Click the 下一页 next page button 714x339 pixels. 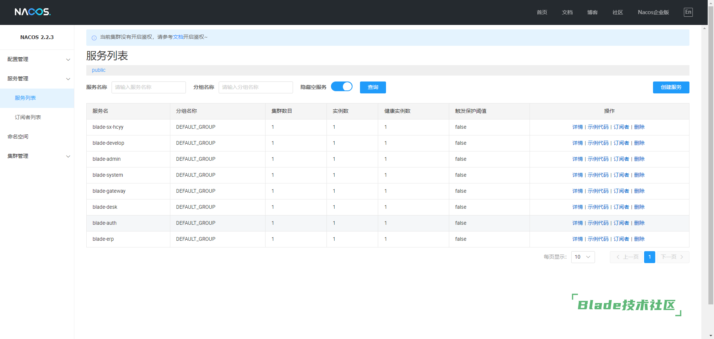(673, 257)
